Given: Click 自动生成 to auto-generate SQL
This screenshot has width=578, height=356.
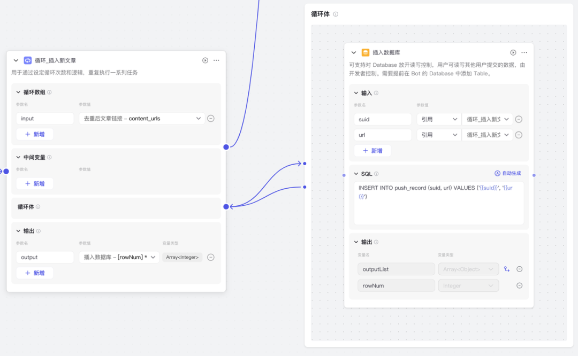Looking at the screenshot, I should pos(507,174).
